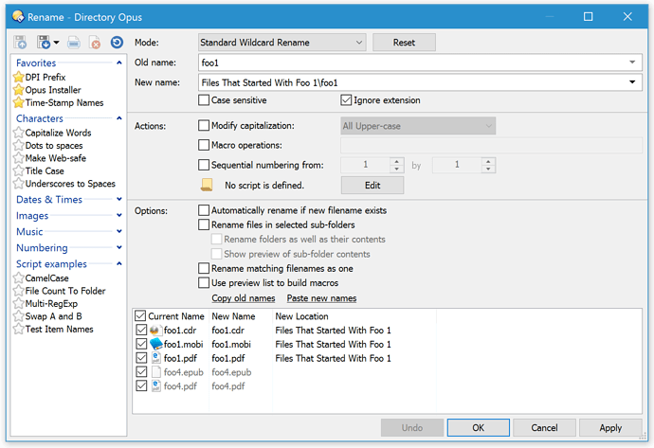Enable Rename matching filenames as one

coord(204,268)
